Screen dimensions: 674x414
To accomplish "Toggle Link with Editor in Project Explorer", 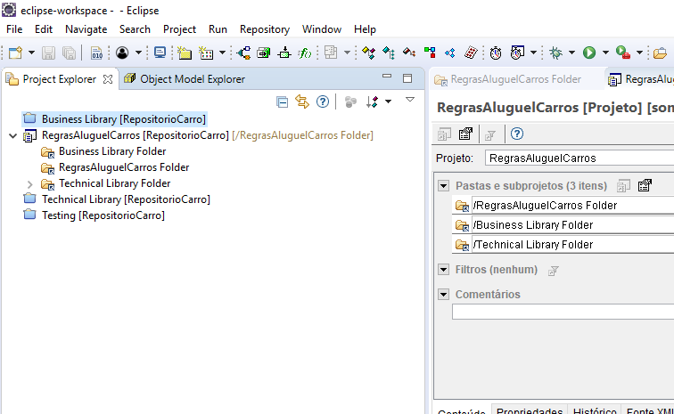I will pyautogui.click(x=302, y=102).
